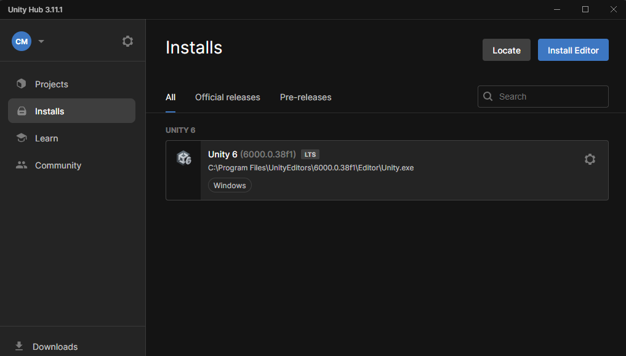Open the Community section

point(58,165)
